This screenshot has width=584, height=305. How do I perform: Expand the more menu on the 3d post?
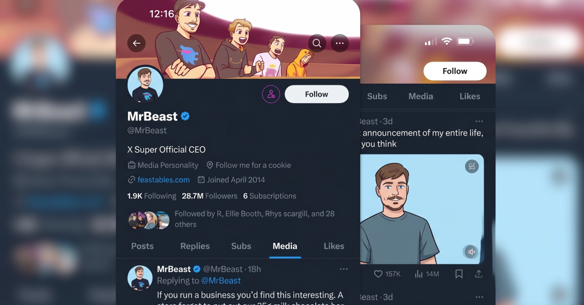[x=479, y=121]
